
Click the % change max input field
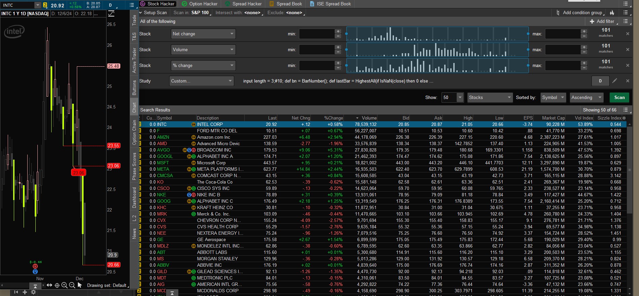(x=563, y=65)
